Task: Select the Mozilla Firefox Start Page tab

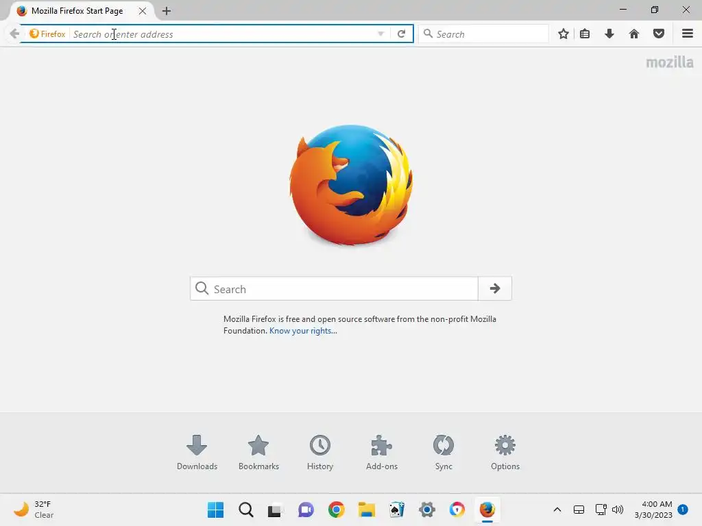Action: [77, 11]
